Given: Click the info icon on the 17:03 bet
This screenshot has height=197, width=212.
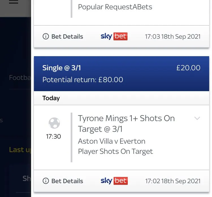Looking at the screenshot, I should (x=46, y=36).
